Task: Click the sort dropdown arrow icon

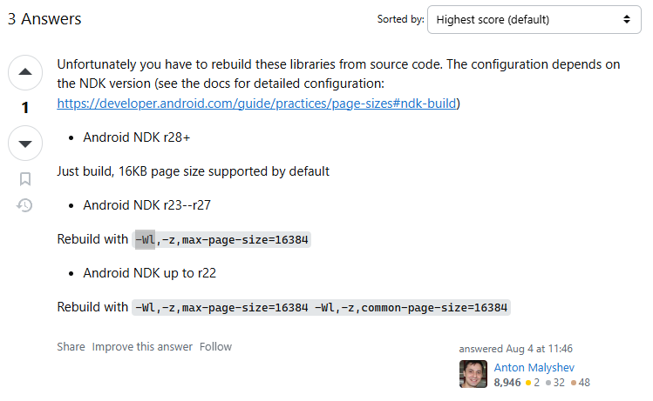Action: pos(626,19)
